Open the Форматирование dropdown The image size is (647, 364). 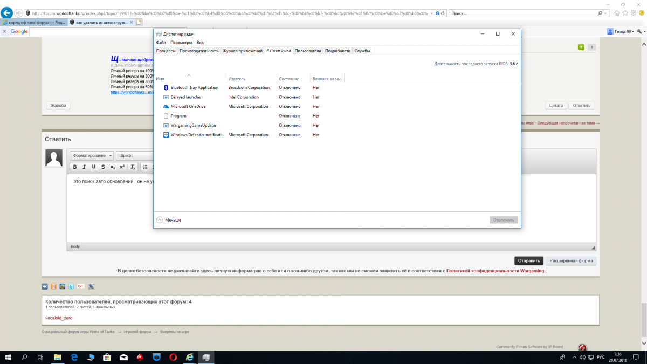click(92, 155)
